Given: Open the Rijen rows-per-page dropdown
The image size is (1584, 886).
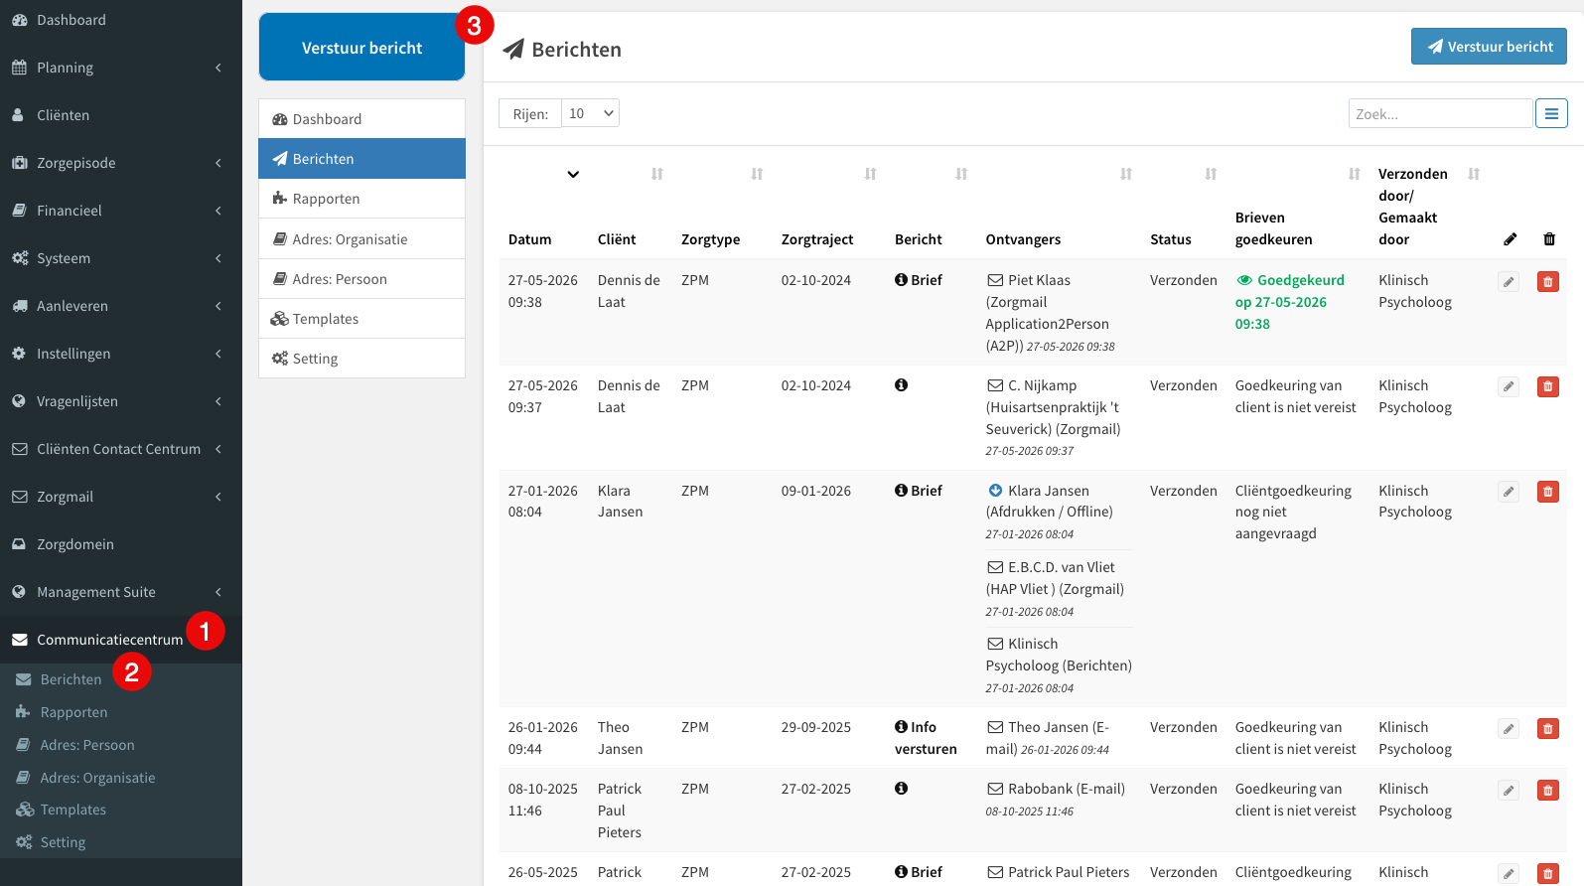Looking at the screenshot, I should click(x=590, y=113).
